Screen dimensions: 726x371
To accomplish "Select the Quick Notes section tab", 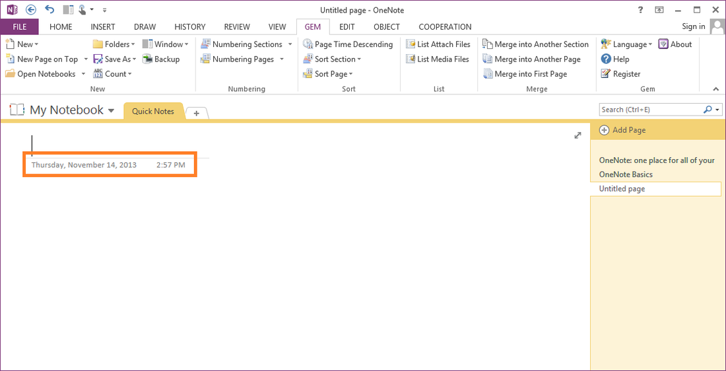I will (x=153, y=111).
